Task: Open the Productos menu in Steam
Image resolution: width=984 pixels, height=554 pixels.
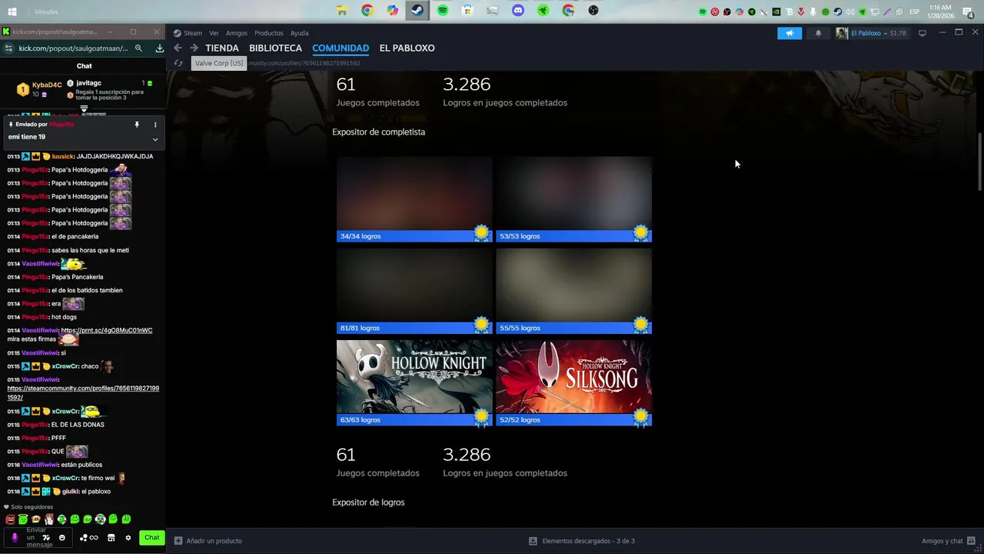Action: point(269,33)
